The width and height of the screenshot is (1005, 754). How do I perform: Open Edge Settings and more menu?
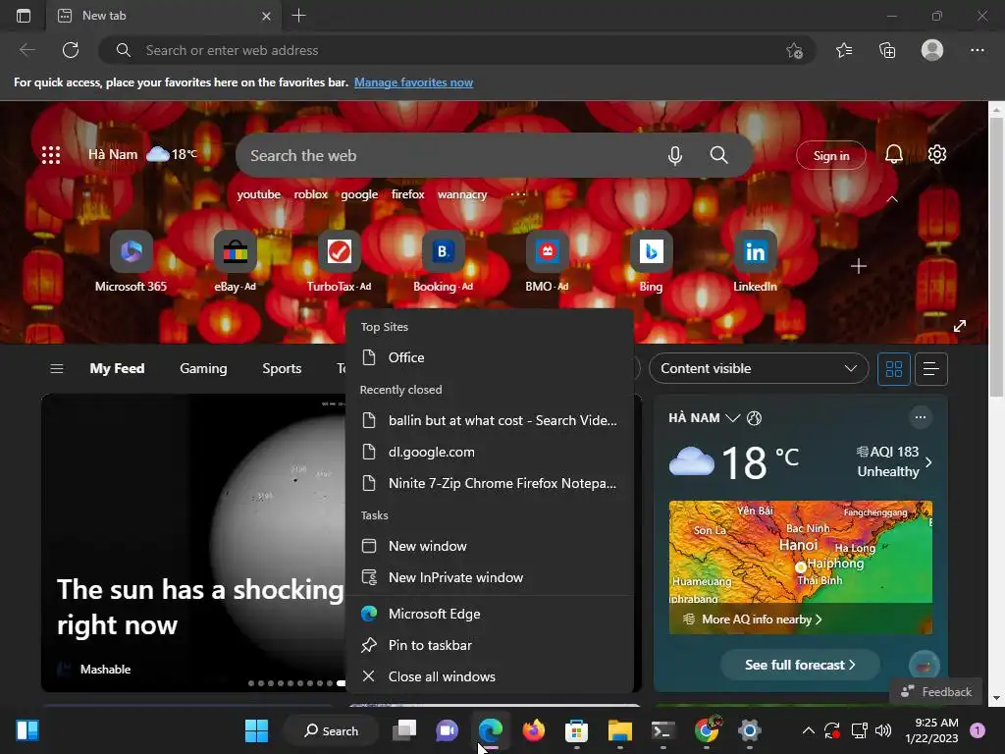(977, 50)
